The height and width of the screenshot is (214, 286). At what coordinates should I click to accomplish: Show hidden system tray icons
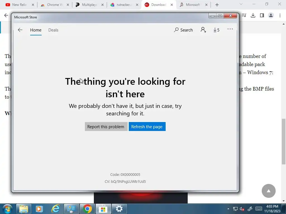(228, 209)
